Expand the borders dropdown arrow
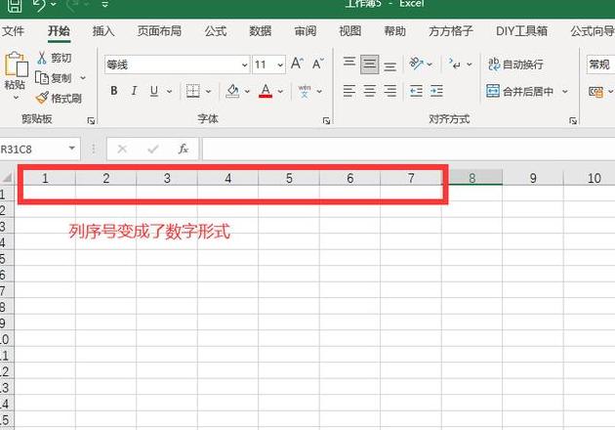Image resolution: width=615 pixels, height=430 pixels. 208,92
